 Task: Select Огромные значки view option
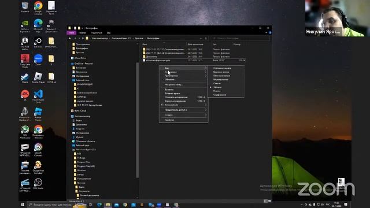[226, 68]
